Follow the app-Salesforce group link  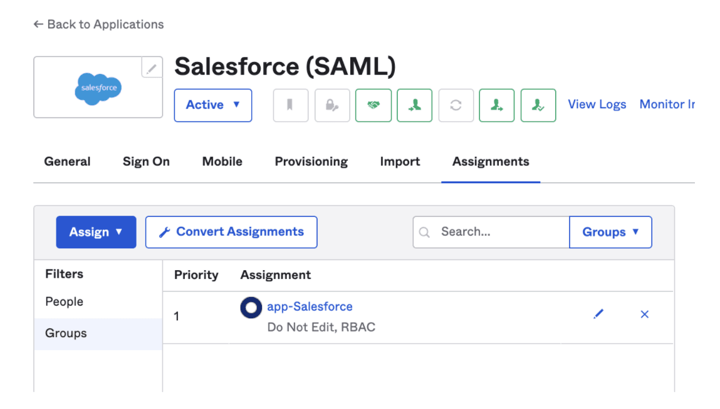(x=310, y=306)
